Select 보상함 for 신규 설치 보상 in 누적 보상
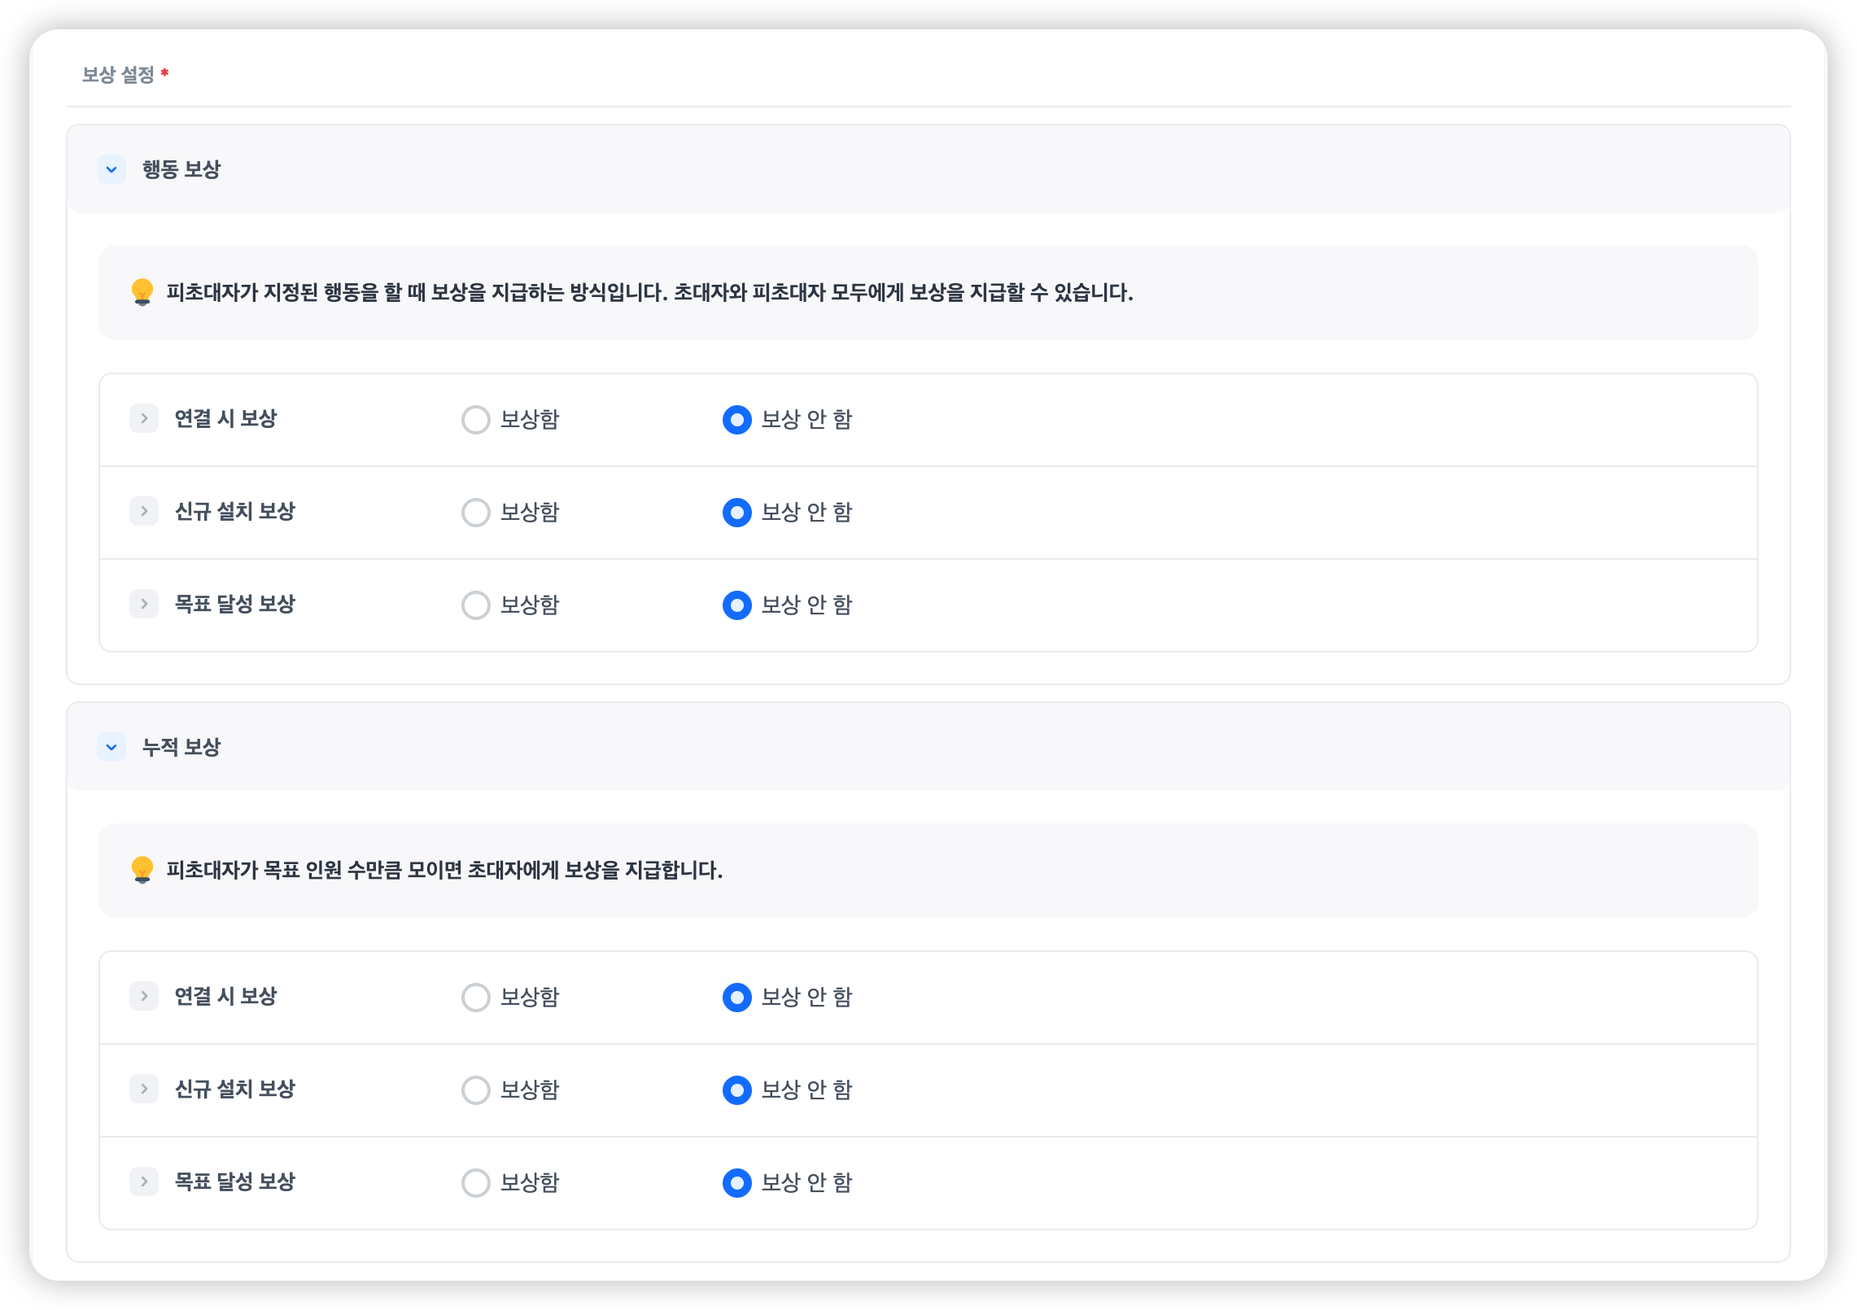 [476, 1090]
